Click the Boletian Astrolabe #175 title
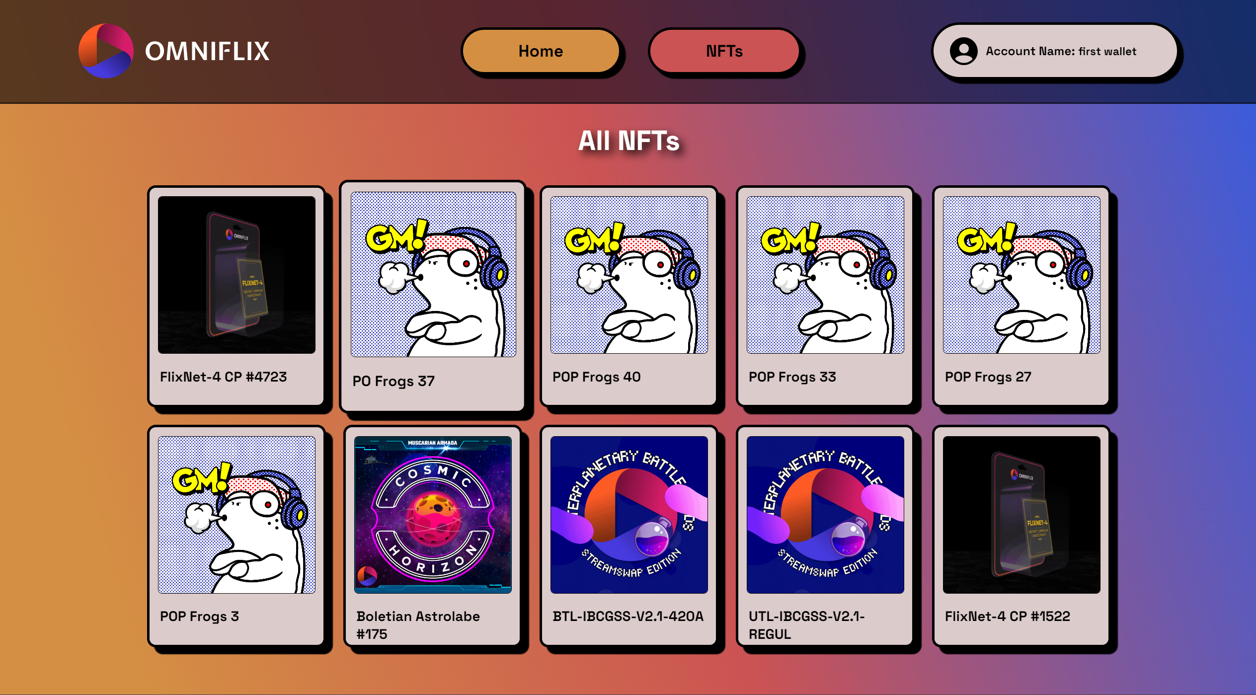This screenshot has width=1256, height=695. [x=418, y=625]
